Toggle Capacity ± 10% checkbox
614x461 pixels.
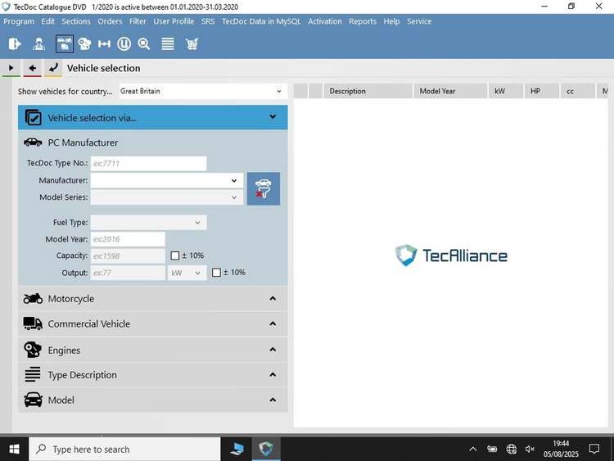175,255
